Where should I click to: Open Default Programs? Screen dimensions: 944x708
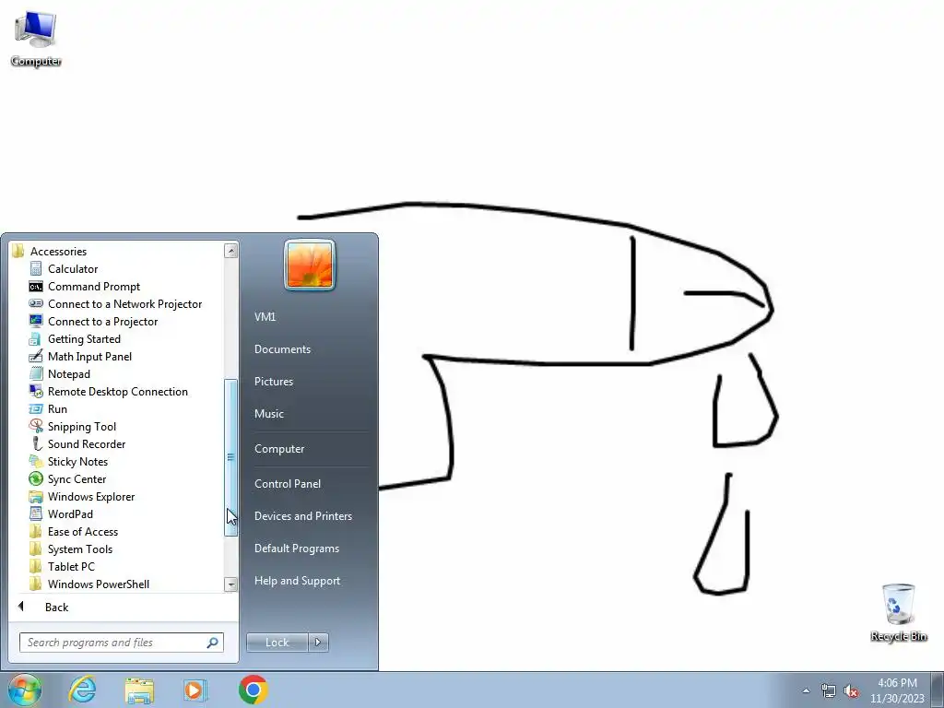tap(296, 549)
